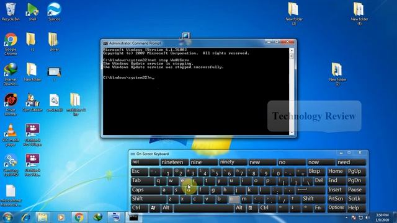This screenshot has height=223, width=397.
Task: Click the volume icon in system tray
Action: (x=367, y=217)
